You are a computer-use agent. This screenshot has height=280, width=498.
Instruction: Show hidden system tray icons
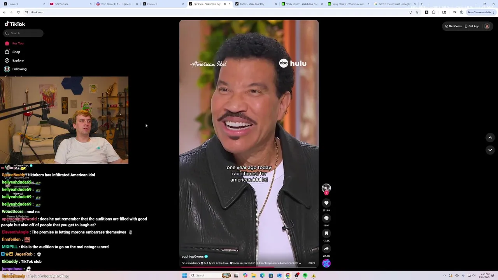click(444, 275)
